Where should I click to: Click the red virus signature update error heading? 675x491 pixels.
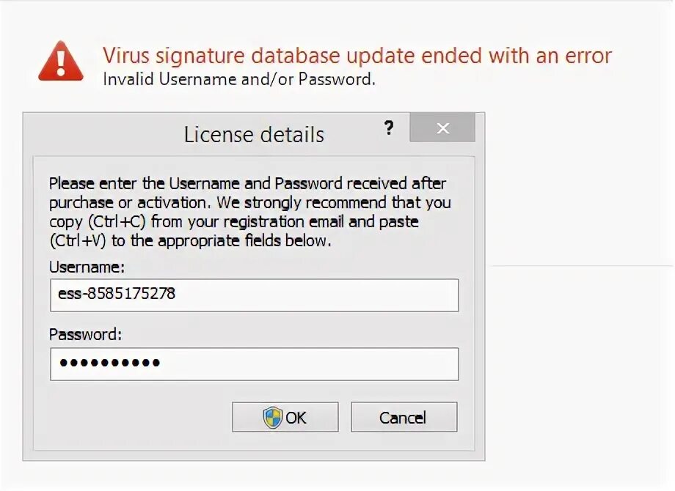pos(357,55)
